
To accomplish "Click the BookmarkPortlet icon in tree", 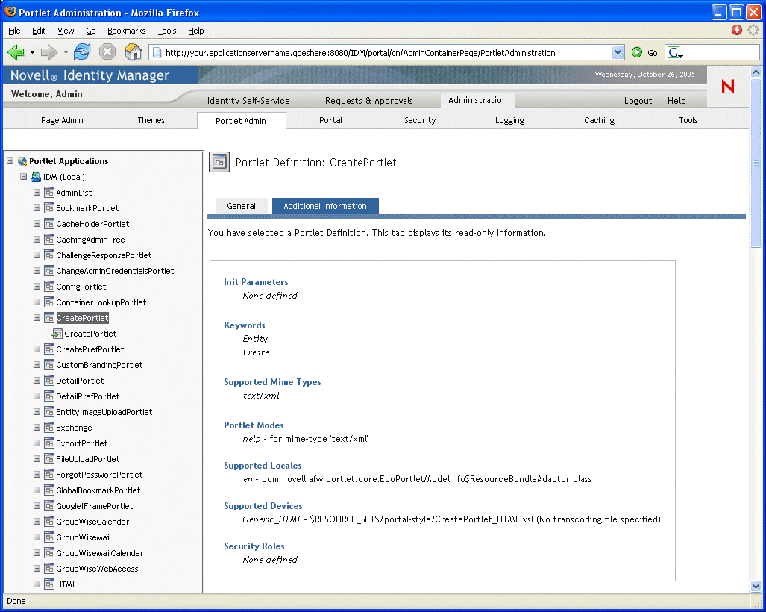I will pyautogui.click(x=48, y=208).
